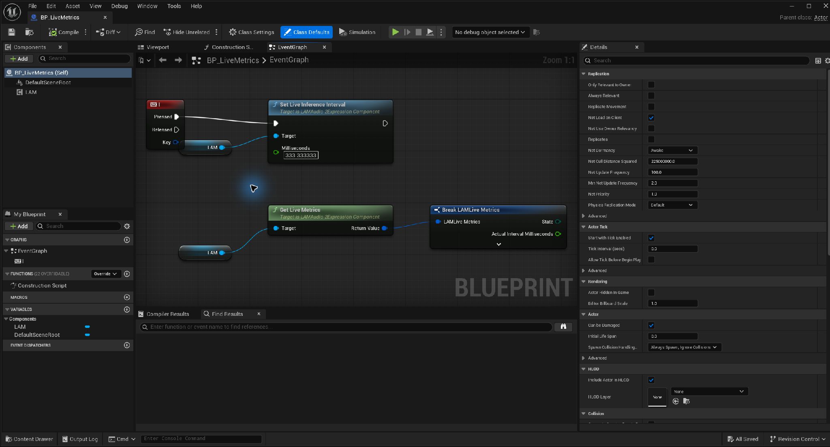Open the Details property matrix grid icon
This screenshot has height=447, width=830.
click(818, 60)
